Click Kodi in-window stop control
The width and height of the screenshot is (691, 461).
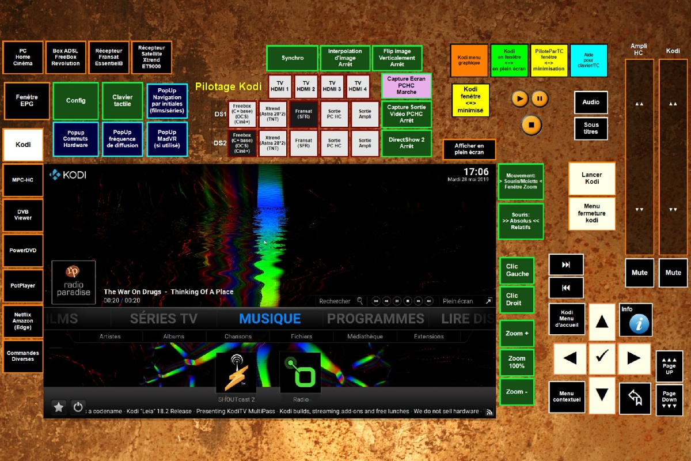click(408, 301)
